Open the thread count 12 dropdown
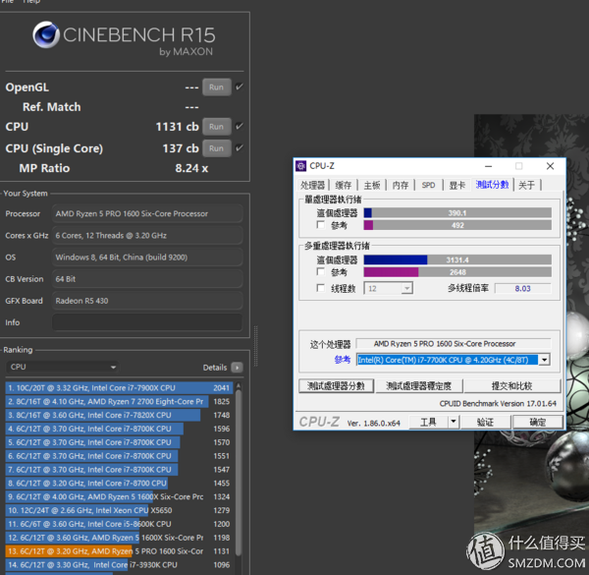The image size is (589, 575). (389, 288)
